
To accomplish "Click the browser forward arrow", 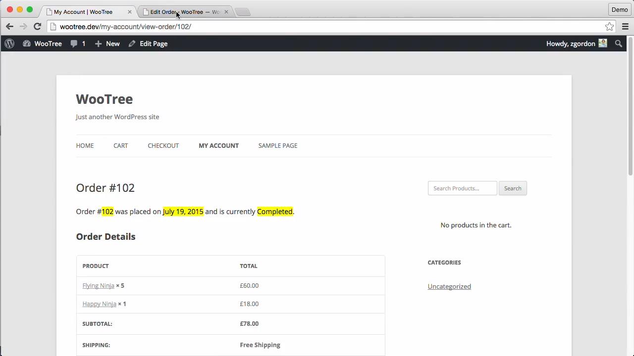I will 23,27.
